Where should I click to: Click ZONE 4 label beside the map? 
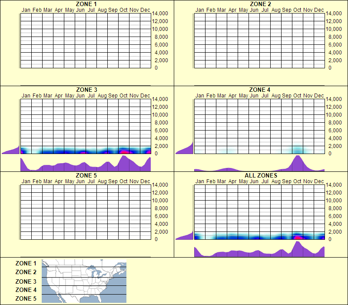(x=26, y=290)
